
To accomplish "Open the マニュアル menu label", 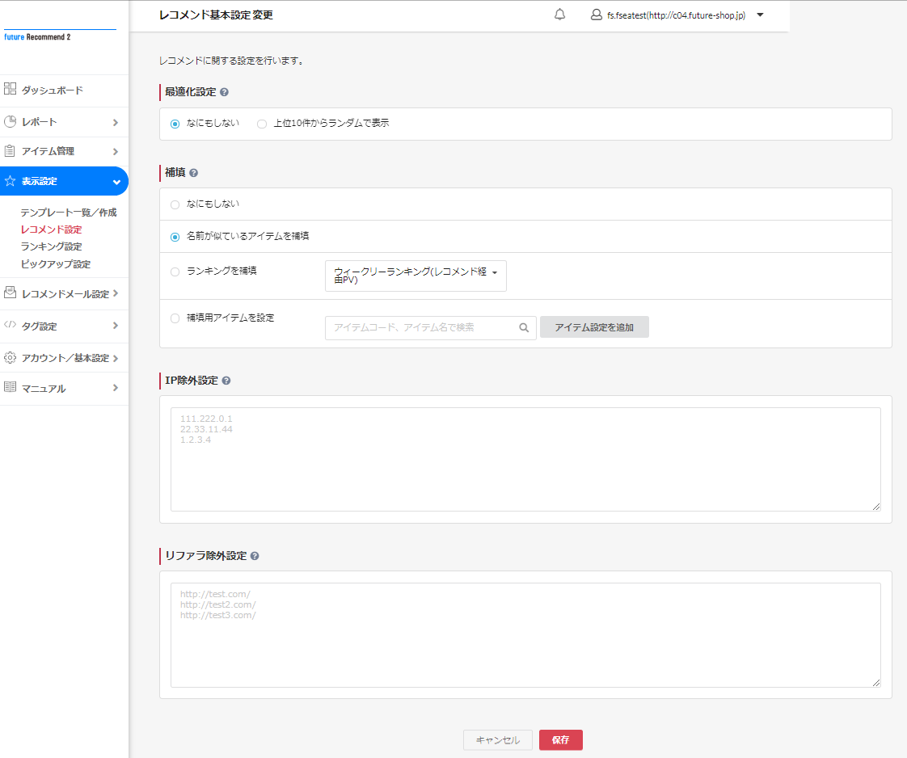I will (x=44, y=389).
